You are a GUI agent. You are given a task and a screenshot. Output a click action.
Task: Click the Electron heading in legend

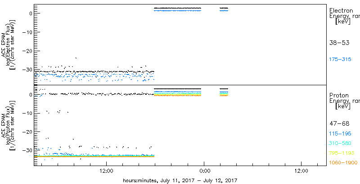[341, 10]
